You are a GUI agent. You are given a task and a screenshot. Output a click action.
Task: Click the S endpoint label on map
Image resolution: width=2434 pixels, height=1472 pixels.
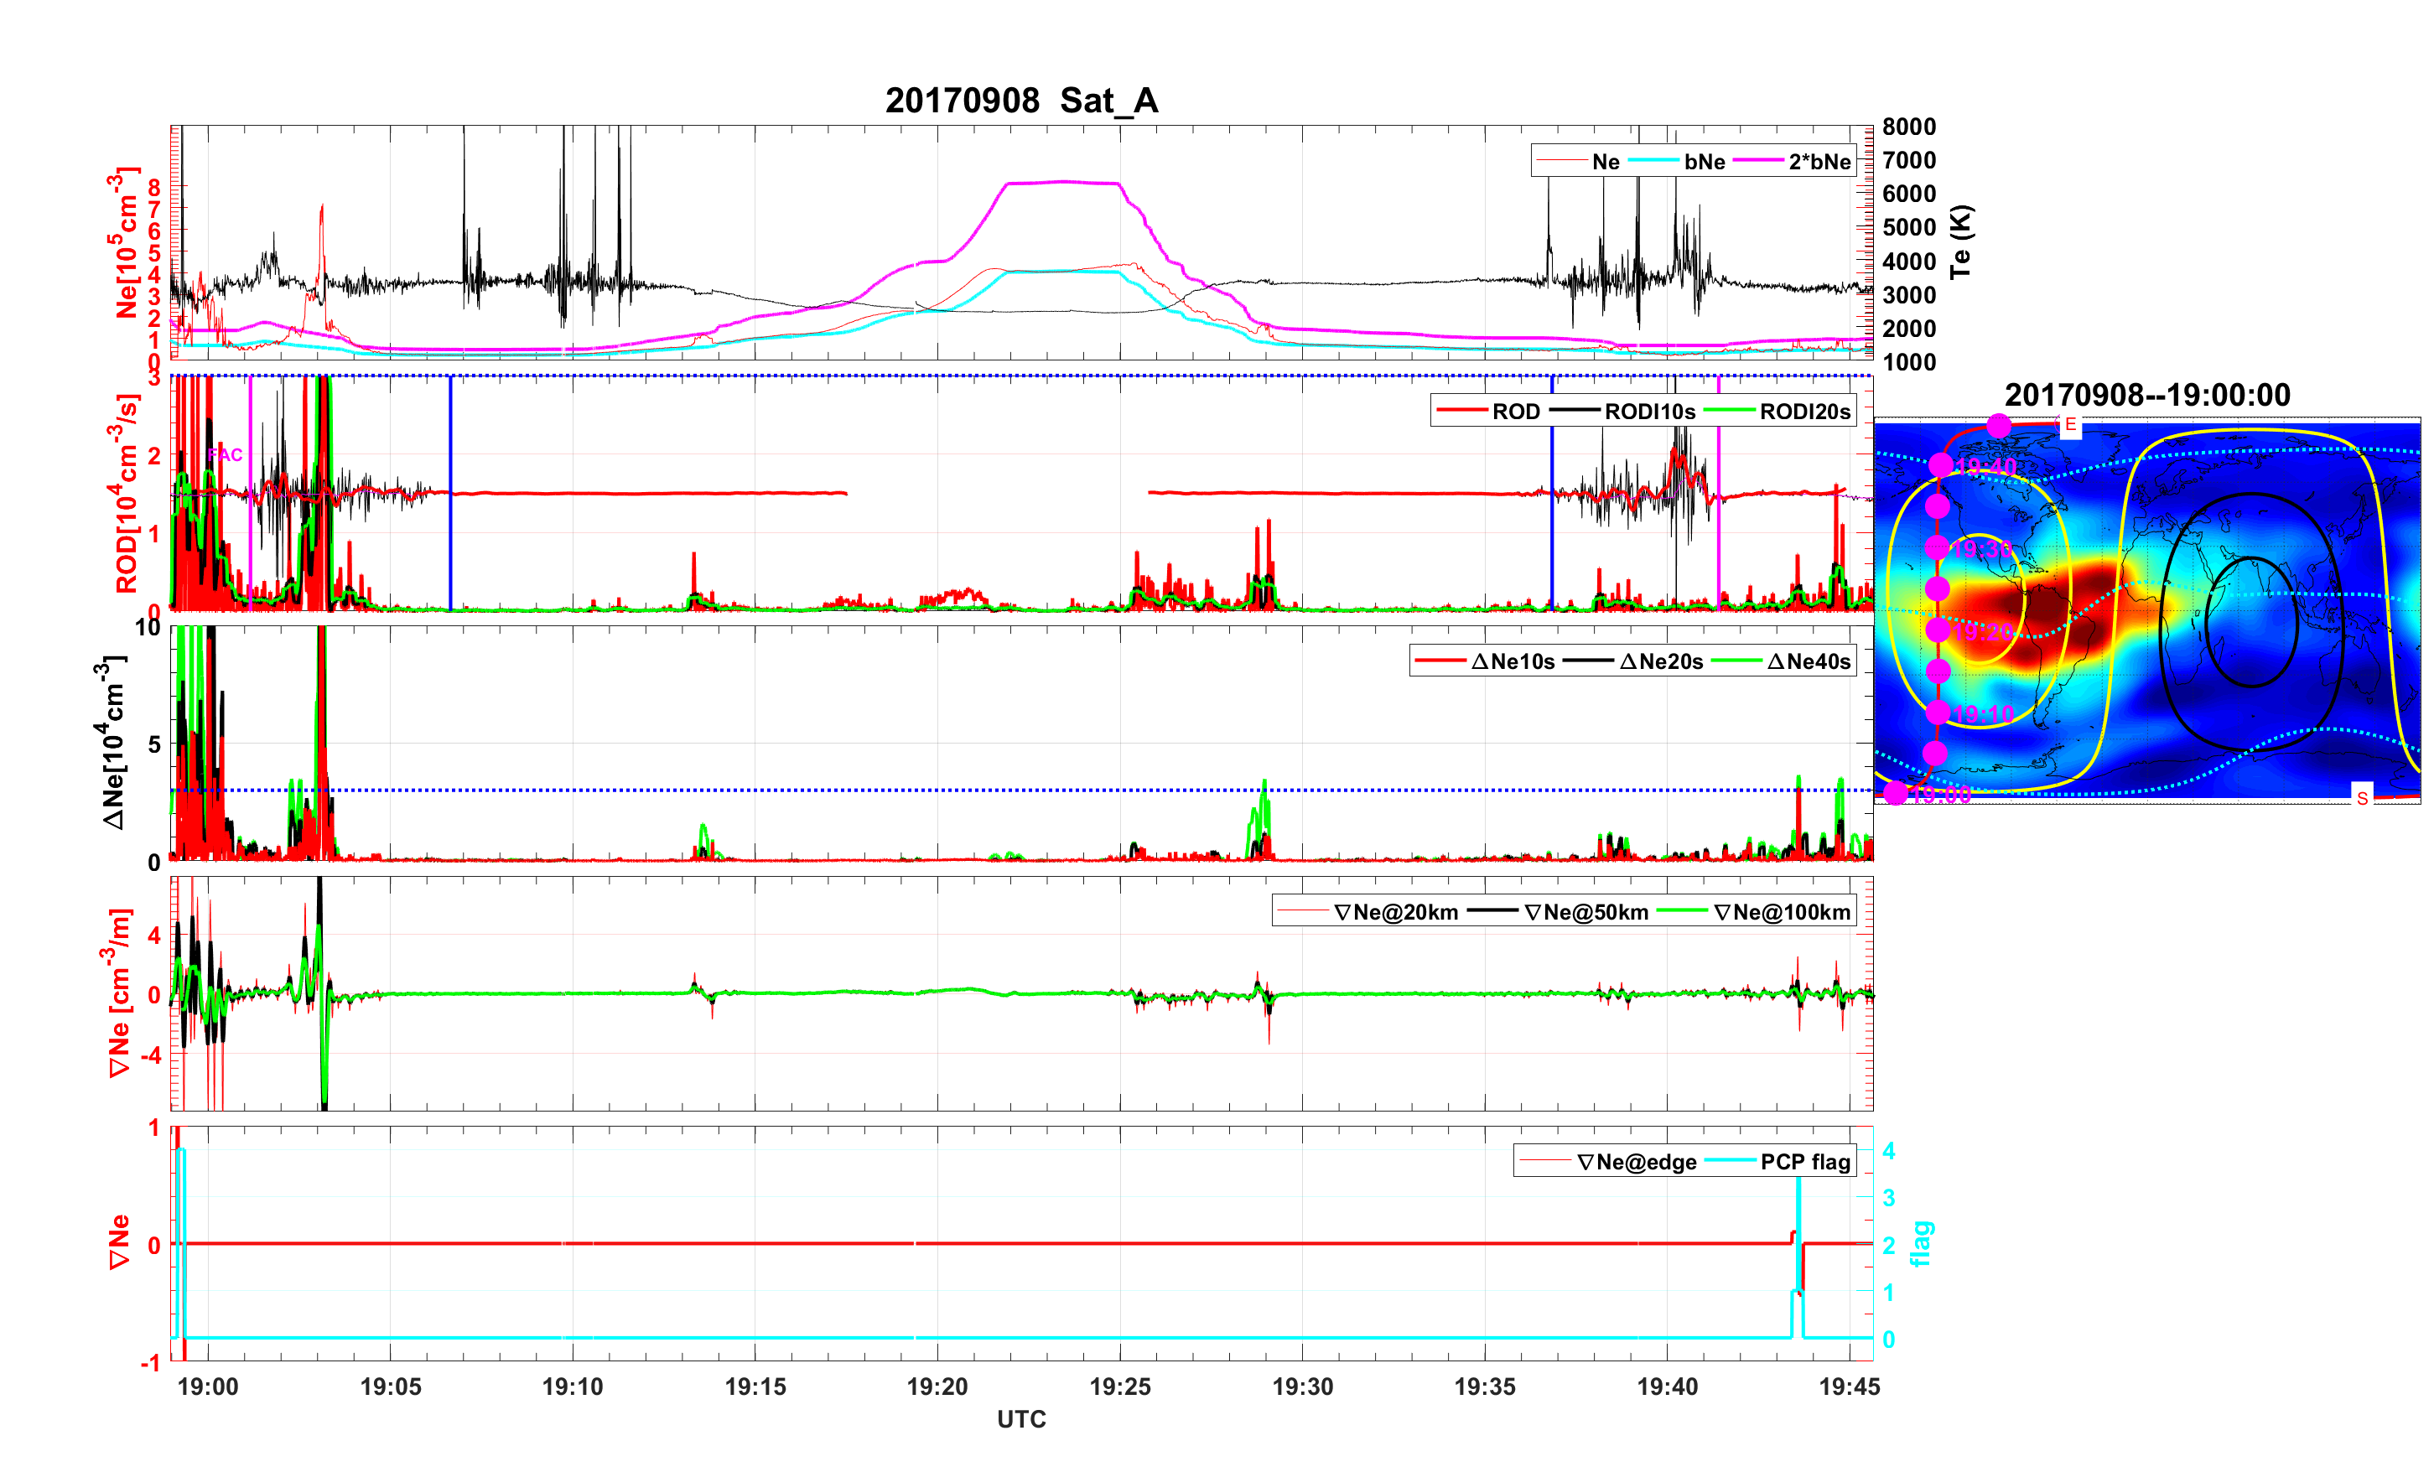[x=2362, y=797]
